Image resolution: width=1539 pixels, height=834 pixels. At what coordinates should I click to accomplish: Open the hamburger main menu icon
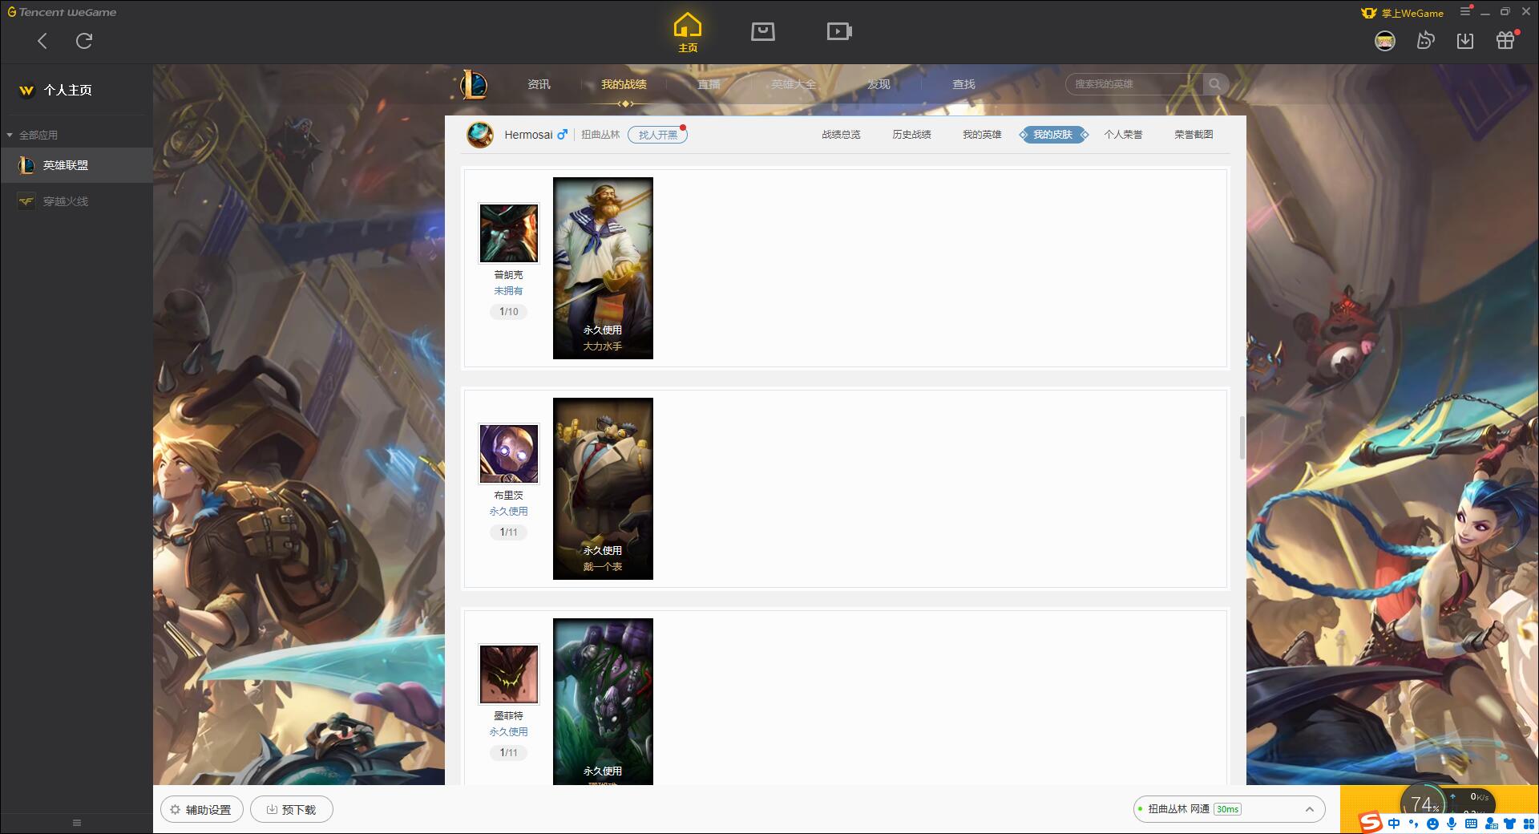[1465, 11]
